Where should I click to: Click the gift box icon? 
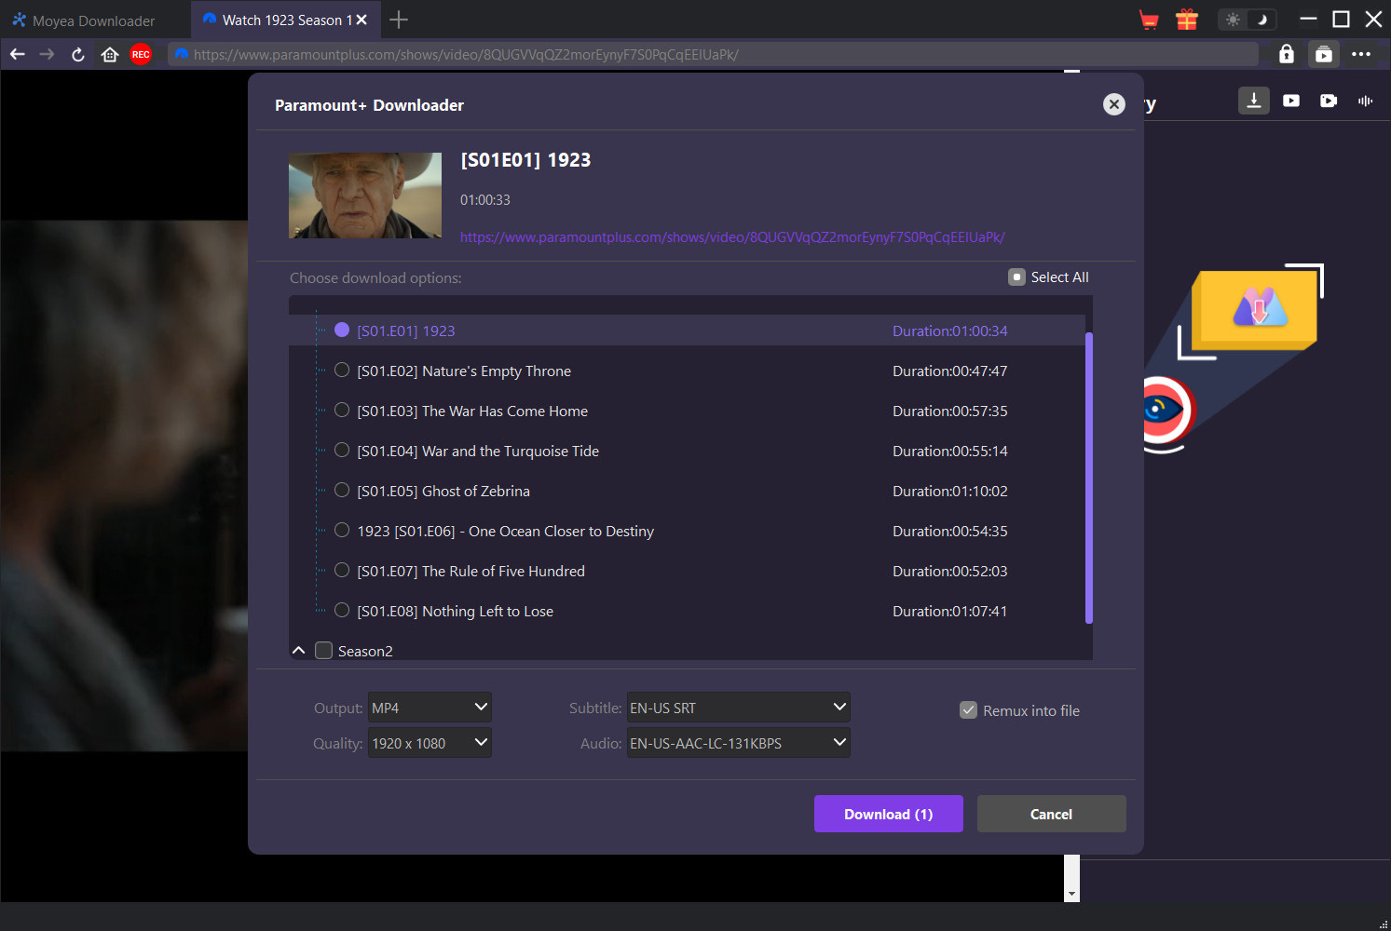click(x=1187, y=20)
